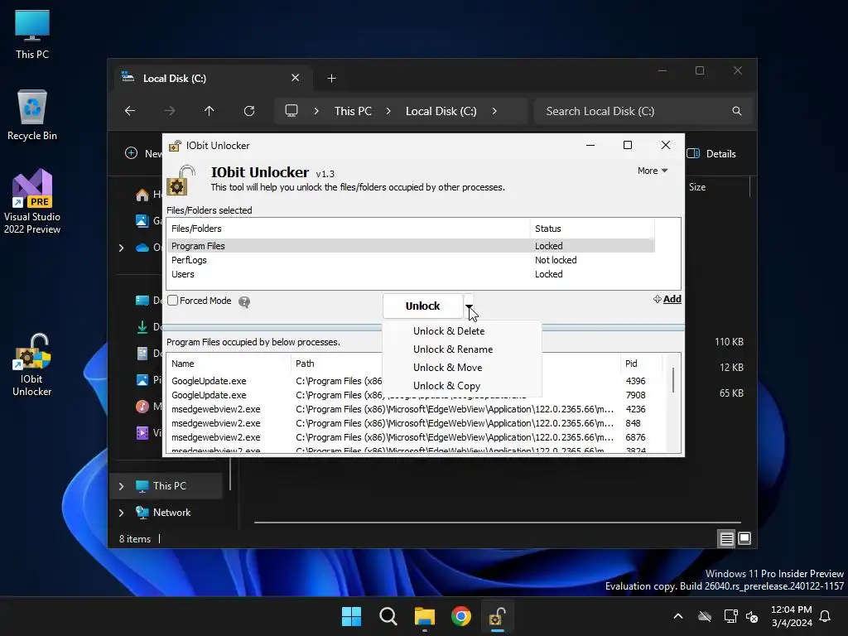Viewport: 848px width, 636px height.
Task: Launch Visual Studio 2022 Preview shortcut
Action: coord(32,201)
